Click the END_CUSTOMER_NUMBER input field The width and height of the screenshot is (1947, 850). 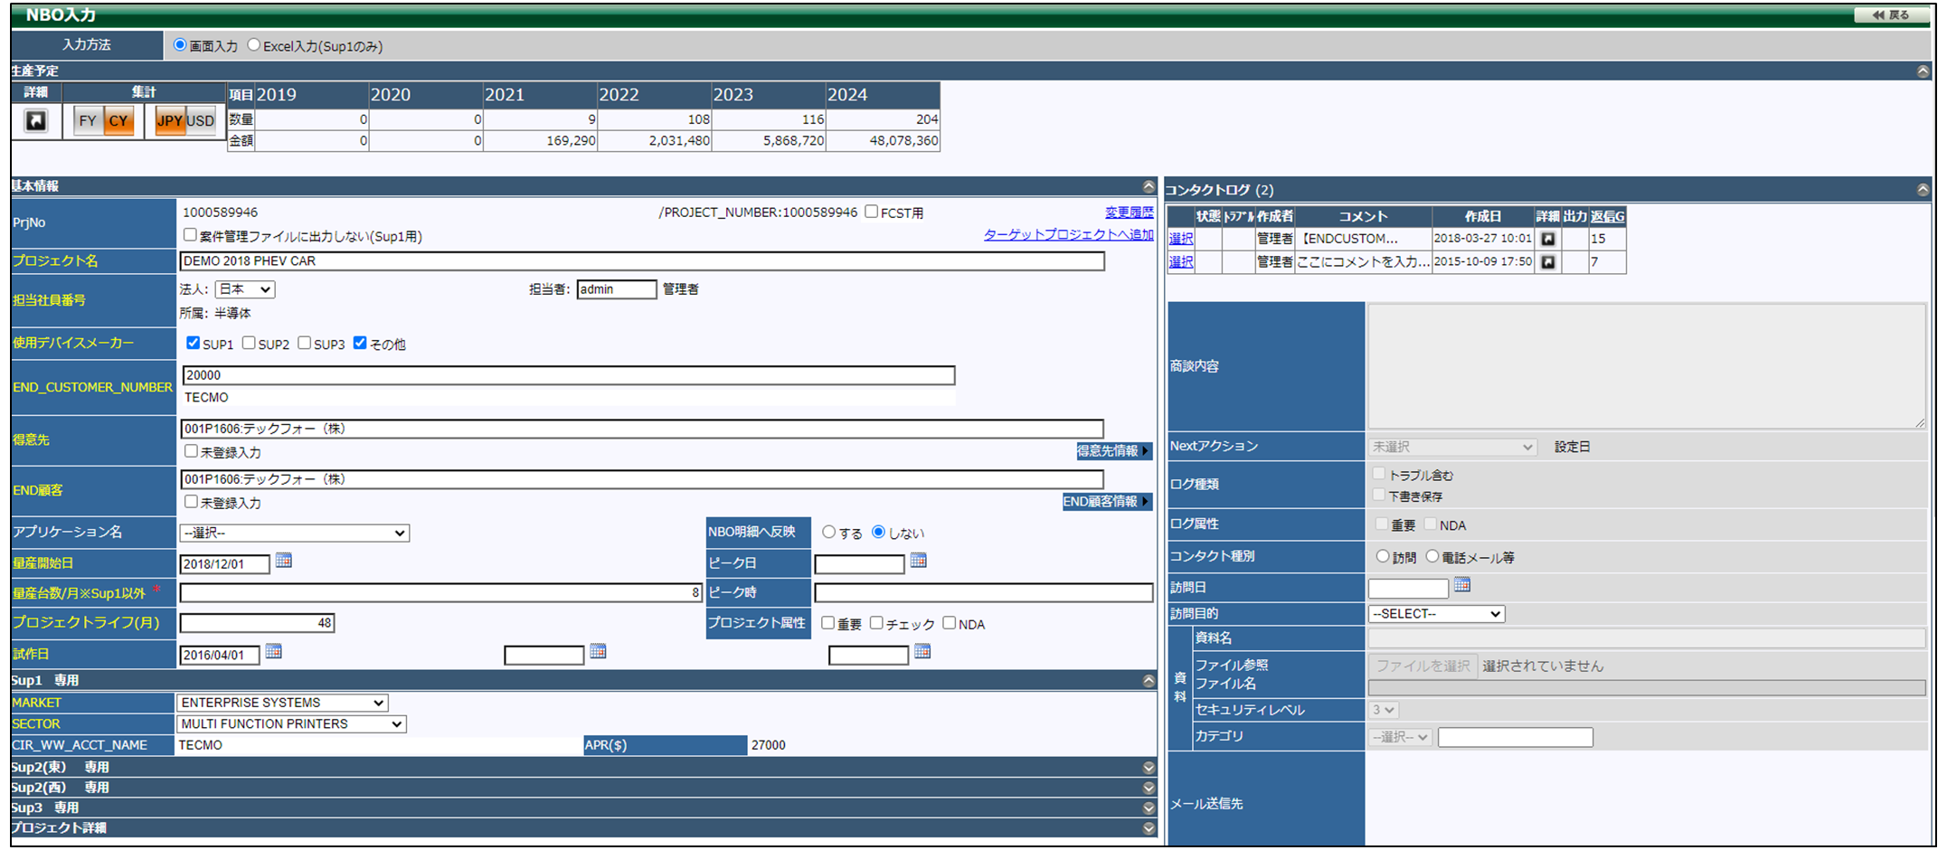(x=569, y=375)
